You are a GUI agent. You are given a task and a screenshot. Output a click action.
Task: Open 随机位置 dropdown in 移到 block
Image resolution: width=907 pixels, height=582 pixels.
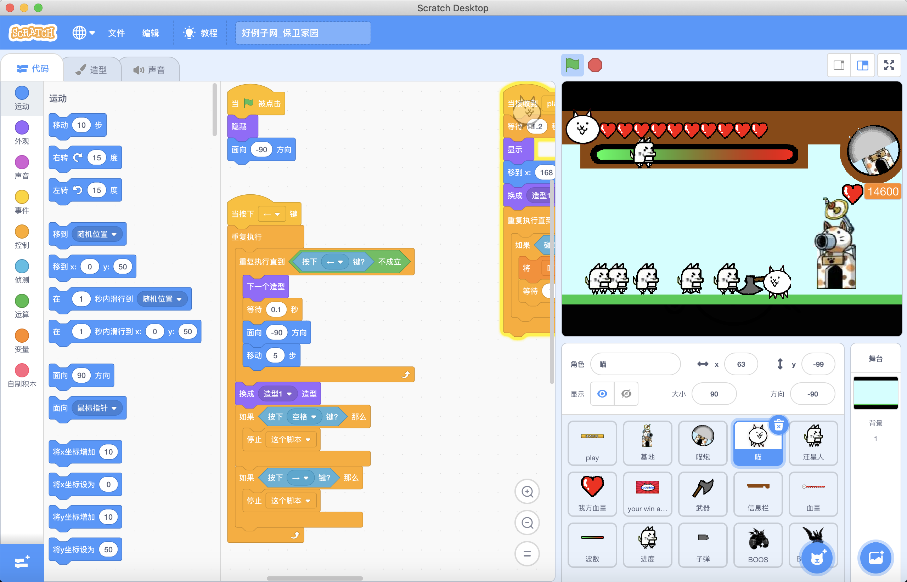tap(97, 234)
